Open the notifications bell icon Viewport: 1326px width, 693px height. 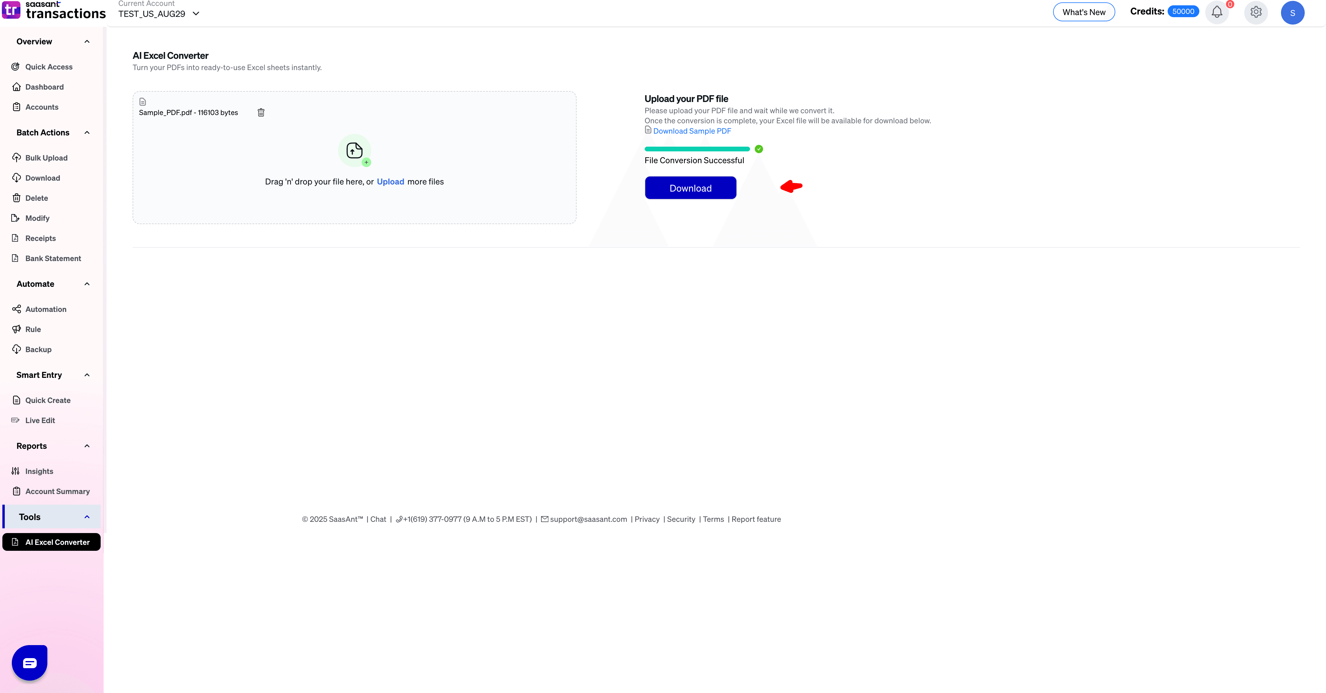[1217, 12]
